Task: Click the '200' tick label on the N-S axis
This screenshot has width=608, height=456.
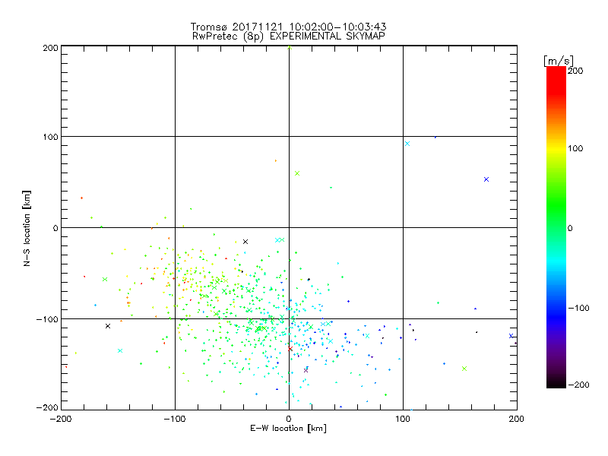Action: tap(51, 48)
